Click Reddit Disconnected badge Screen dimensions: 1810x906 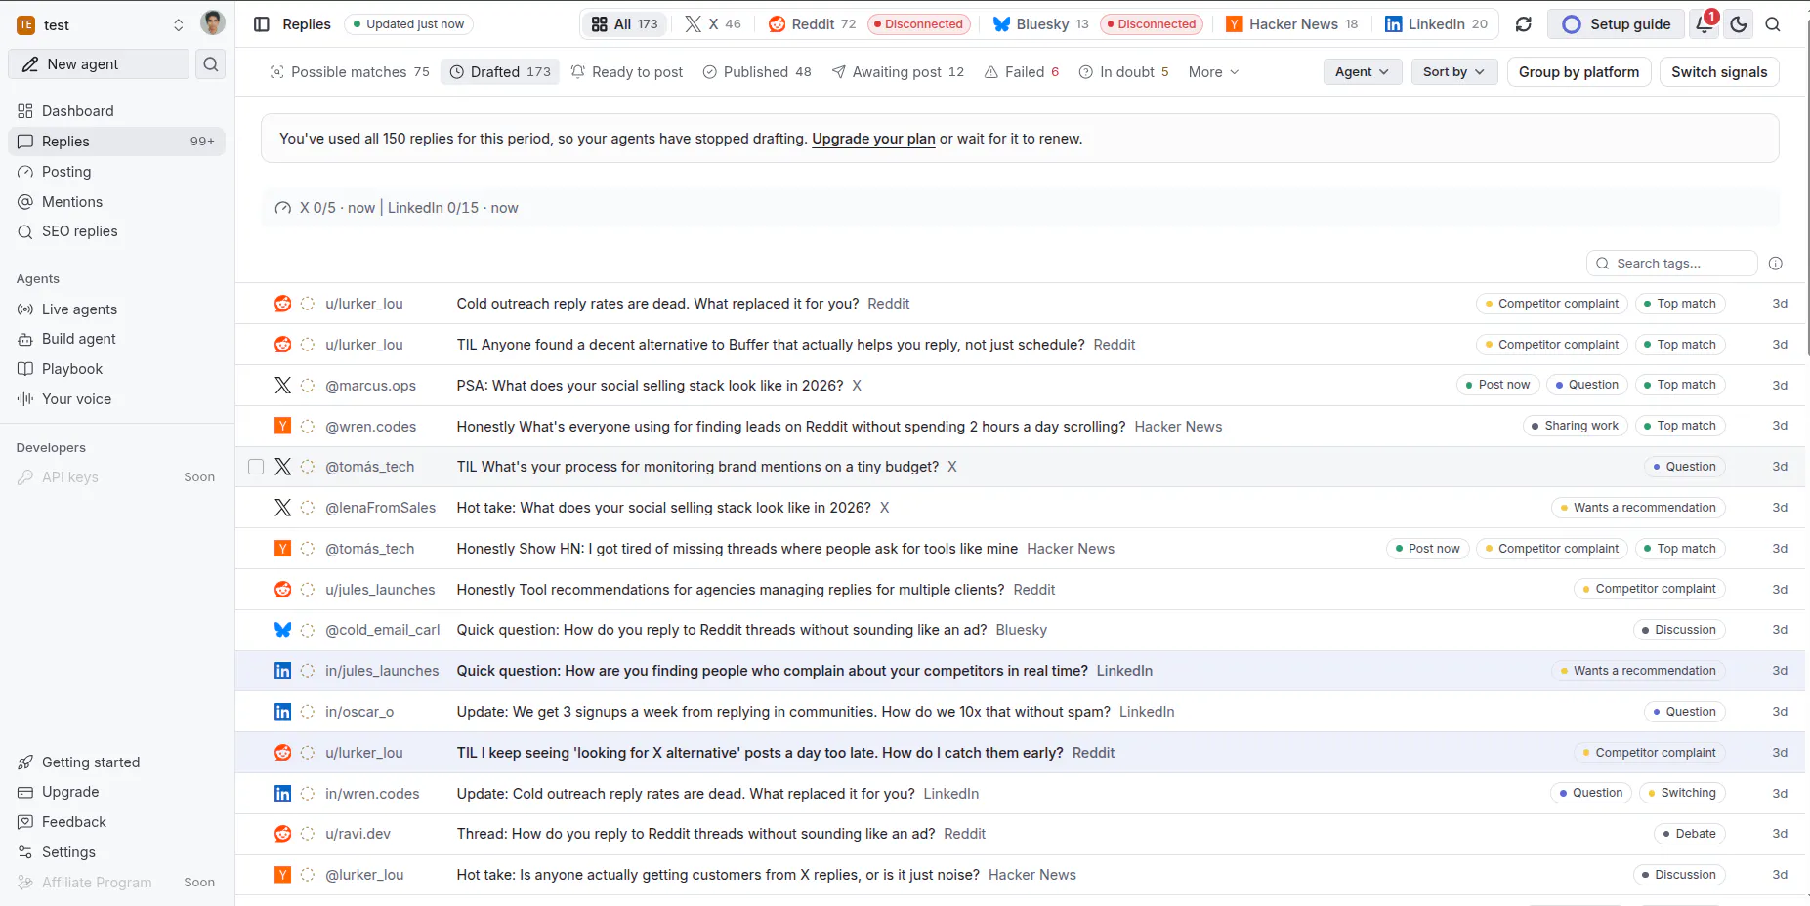point(918,24)
